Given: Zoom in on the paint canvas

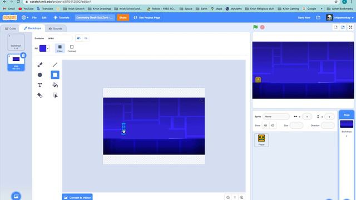Looking at the screenshot, I should (x=241, y=198).
